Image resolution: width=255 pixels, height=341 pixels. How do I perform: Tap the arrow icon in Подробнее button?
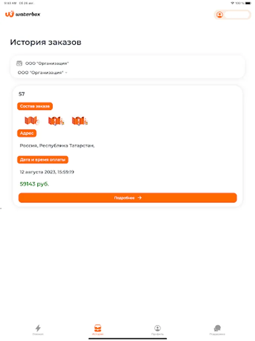(140, 198)
